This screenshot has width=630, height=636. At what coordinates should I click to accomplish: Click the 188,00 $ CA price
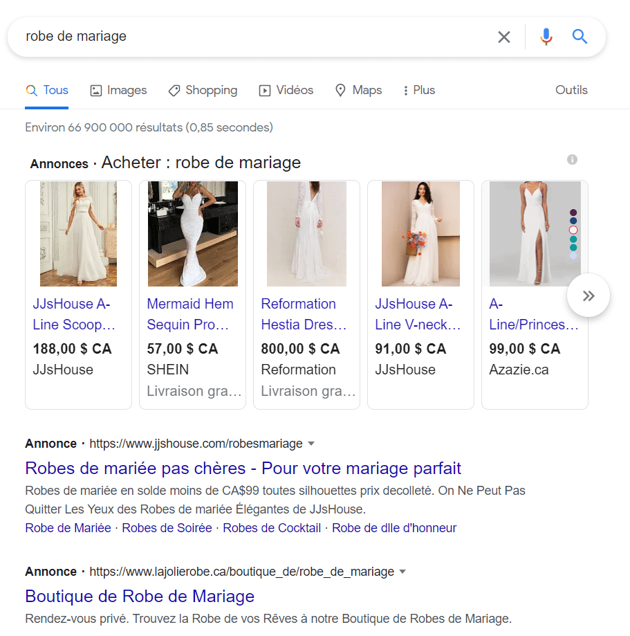[x=72, y=349]
